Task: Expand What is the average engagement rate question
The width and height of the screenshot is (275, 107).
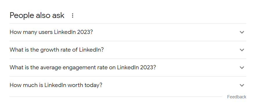Action: (x=128, y=68)
